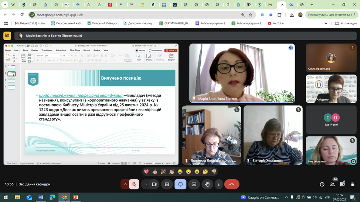The width and height of the screenshot is (360, 202).
Task: Send the heart emoji reaction
Action: [x=146, y=171]
